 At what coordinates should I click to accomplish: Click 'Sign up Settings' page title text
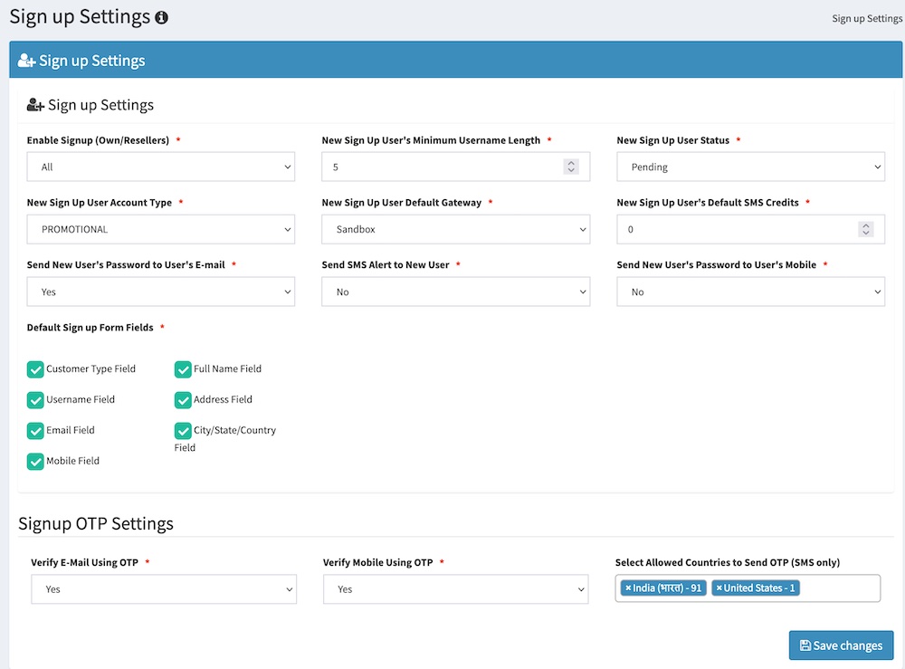[80, 17]
